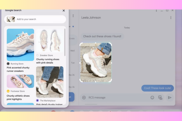
Task: Open the window three-dot menu in title bar
Action: 156,10
